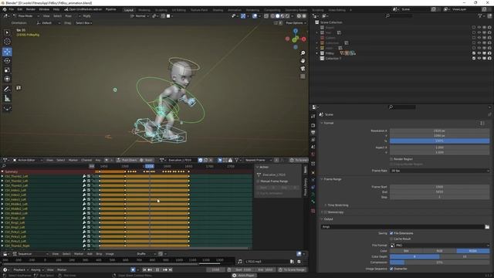Click the viewport pan hand icon
This screenshot has width=494, height=278.
coord(303,60)
